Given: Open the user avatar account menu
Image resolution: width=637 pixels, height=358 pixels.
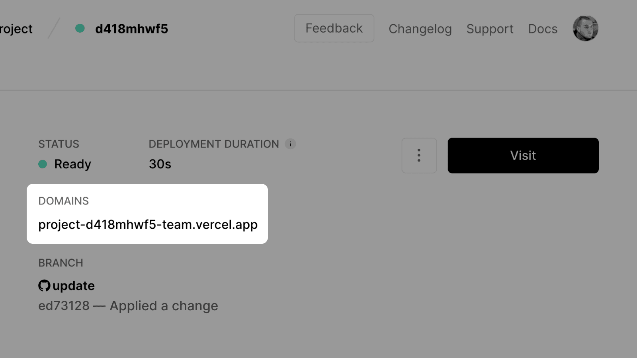Looking at the screenshot, I should coord(585,28).
